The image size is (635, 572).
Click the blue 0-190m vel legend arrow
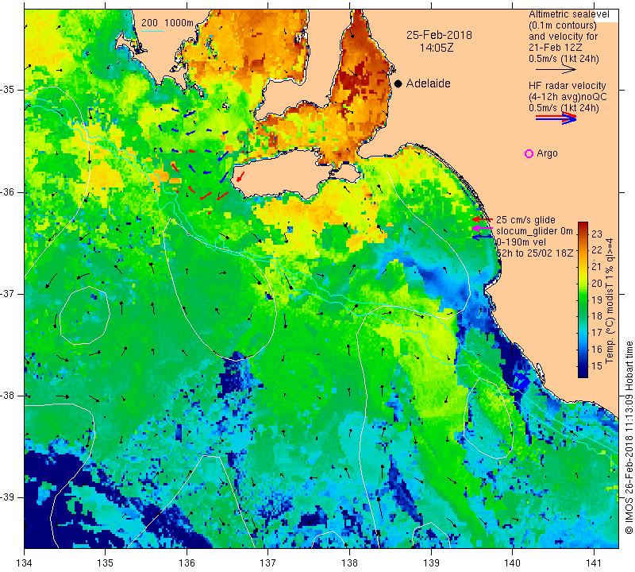(483, 238)
